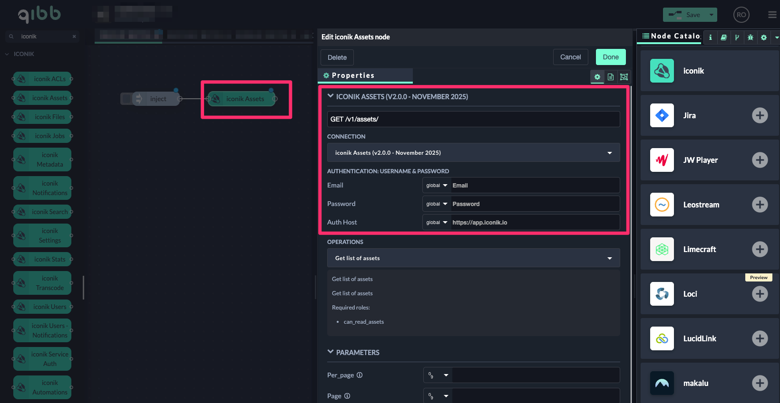The width and height of the screenshot is (780, 403).
Task: Open the Connection dropdown
Action: (473, 153)
